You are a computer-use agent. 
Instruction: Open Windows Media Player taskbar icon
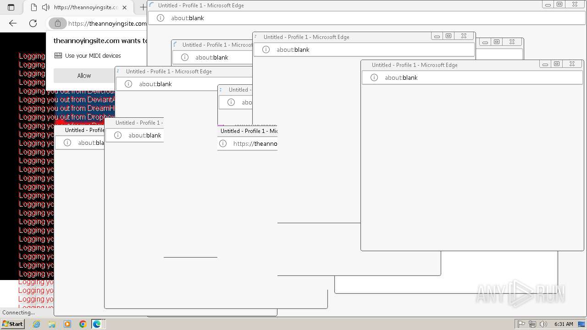[67, 324]
